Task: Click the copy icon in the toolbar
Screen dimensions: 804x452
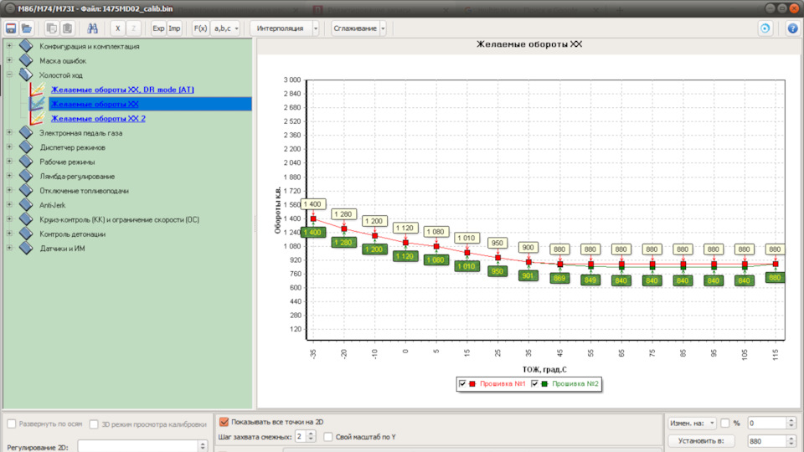Action: (x=51, y=28)
